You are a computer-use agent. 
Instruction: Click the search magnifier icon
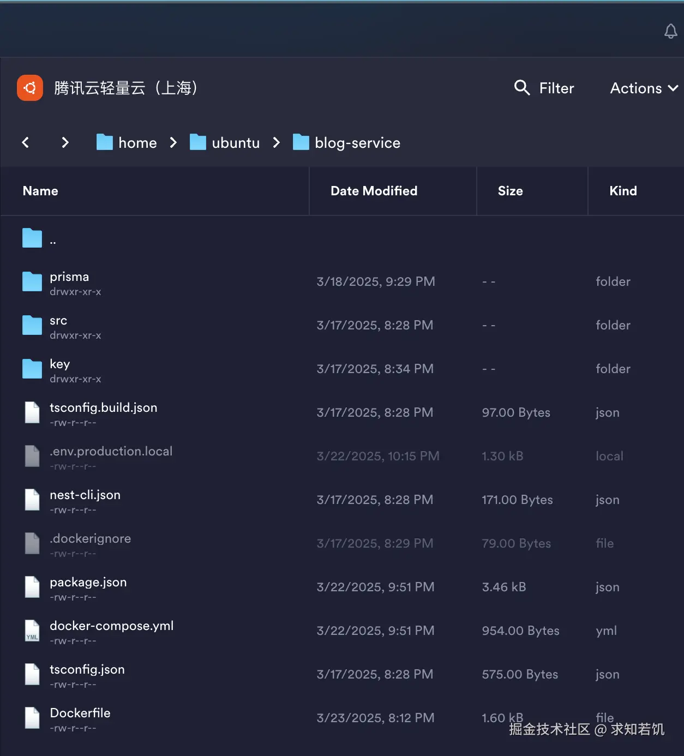coord(522,88)
